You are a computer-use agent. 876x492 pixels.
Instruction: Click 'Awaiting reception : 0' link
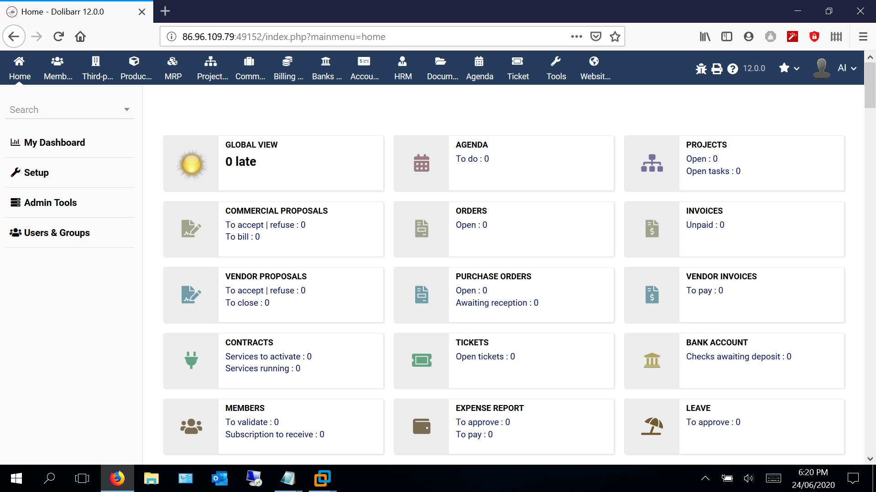(x=497, y=302)
